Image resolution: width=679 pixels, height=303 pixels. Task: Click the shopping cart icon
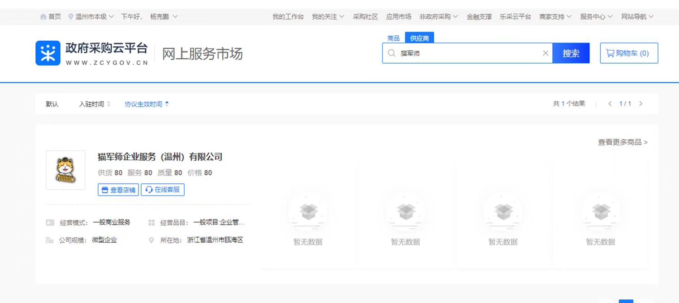(x=610, y=53)
